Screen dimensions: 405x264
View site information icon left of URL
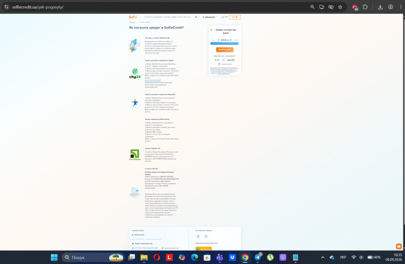tap(6, 7)
